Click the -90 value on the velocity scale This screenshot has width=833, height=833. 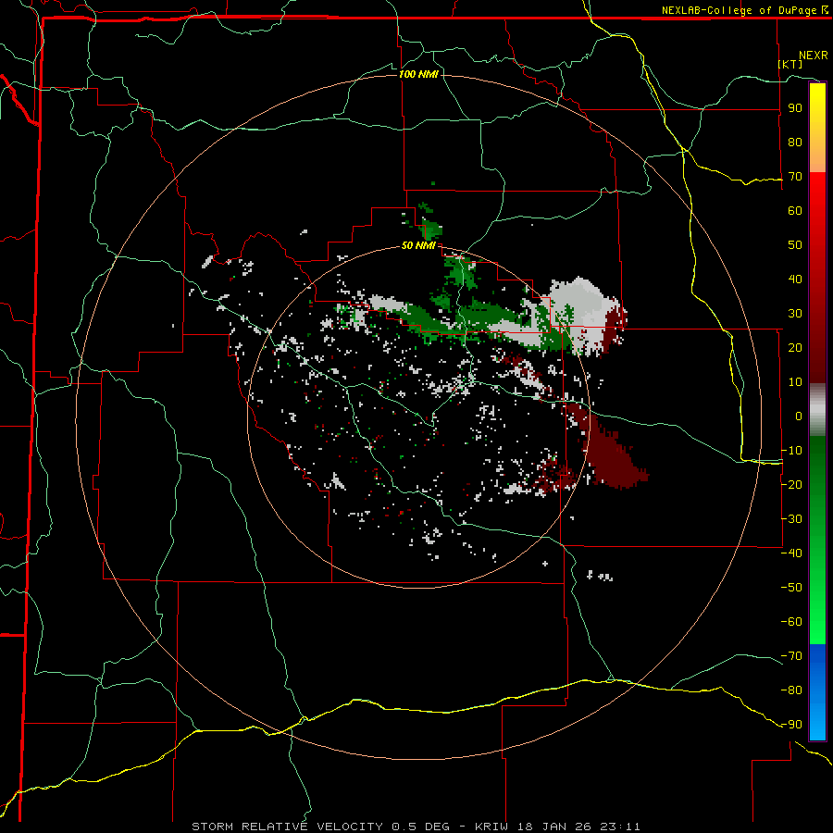click(x=791, y=724)
